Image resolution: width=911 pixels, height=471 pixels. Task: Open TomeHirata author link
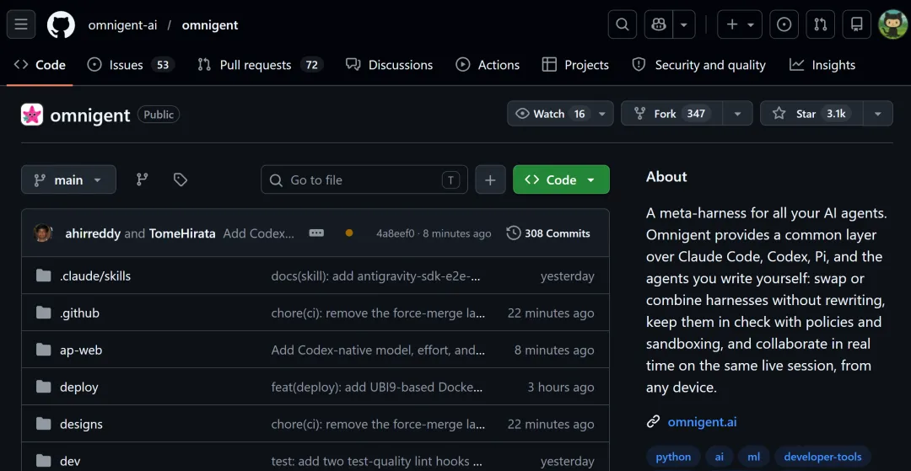(182, 233)
